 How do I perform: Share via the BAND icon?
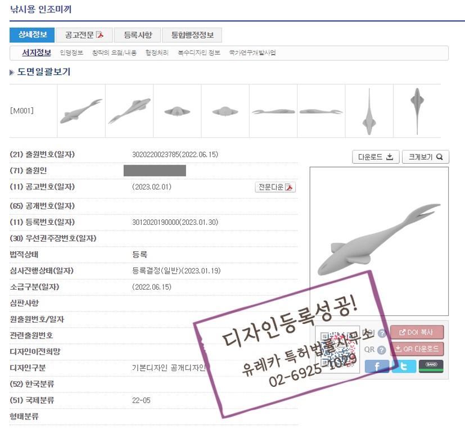[431, 367]
